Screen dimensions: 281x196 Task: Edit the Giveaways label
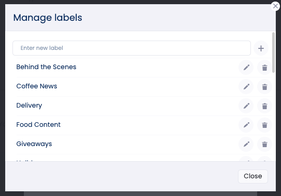click(x=246, y=144)
